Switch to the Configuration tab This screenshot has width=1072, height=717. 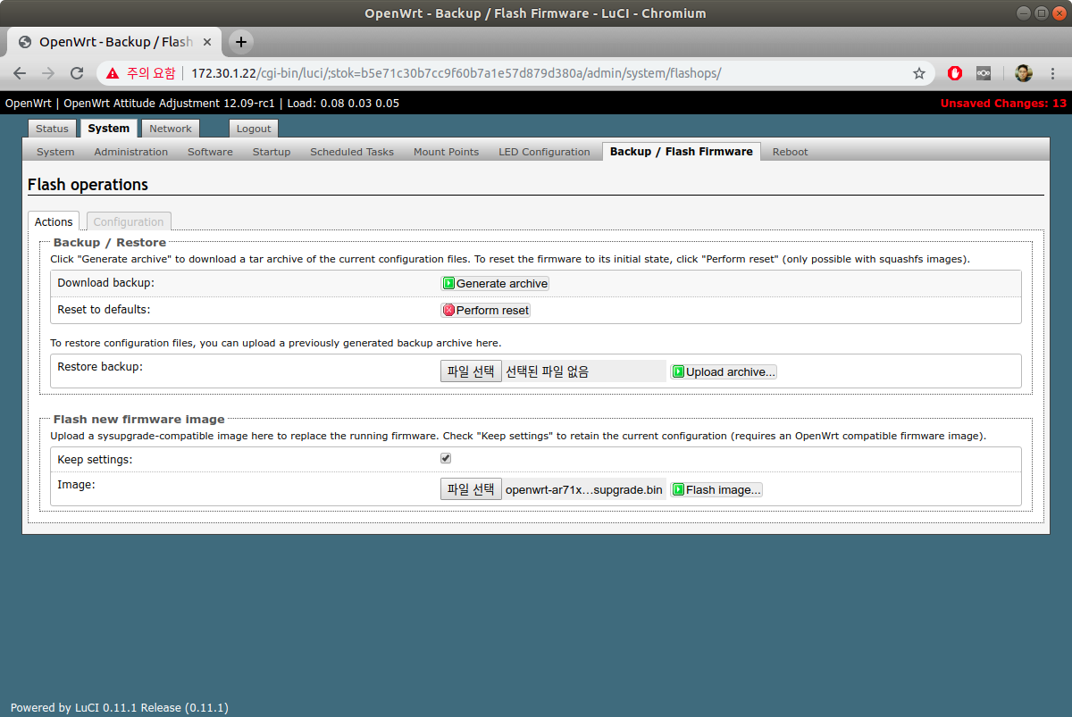click(129, 221)
